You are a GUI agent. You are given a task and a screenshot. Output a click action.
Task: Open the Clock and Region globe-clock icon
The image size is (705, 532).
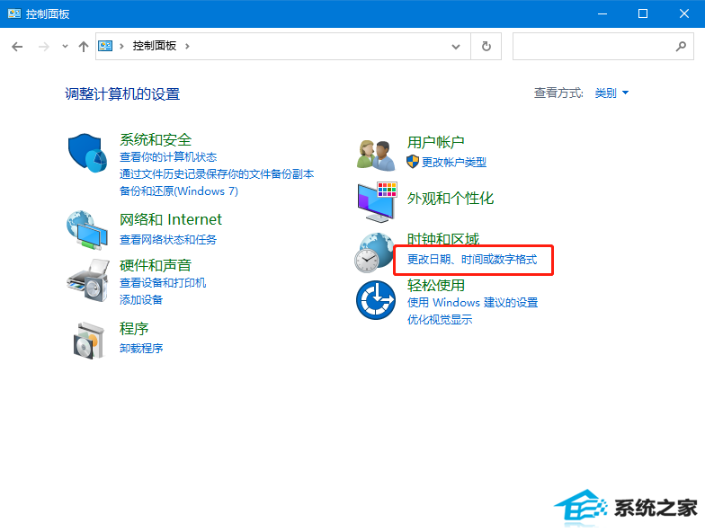click(x=374, y=253)
